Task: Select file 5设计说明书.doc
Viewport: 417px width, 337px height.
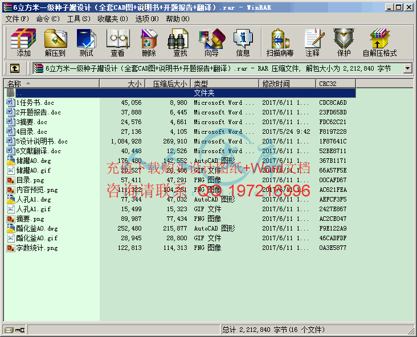Action: (x=42, y=141)
